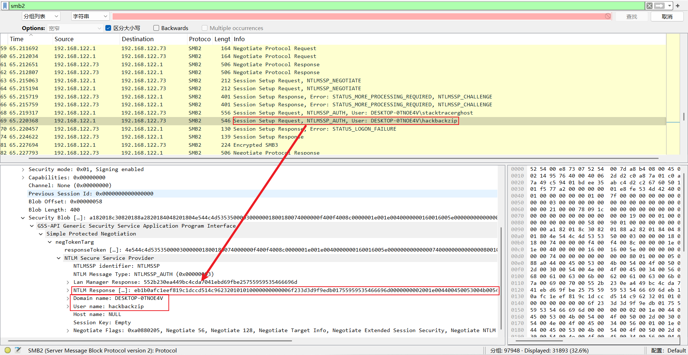Uncheck the 区分大小写 case sensitive checkbox
Image resolution: width=688 pixels, height=355 pixels.
click(x=108, y=28)
